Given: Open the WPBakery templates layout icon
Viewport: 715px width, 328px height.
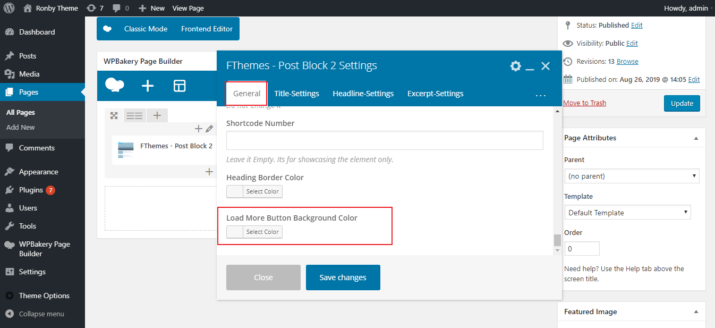Looking at the screenshot, I should (180, 86).
